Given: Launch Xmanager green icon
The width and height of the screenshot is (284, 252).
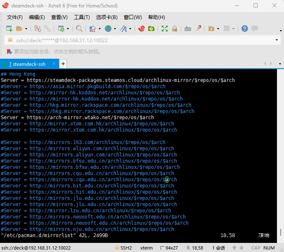Looking at the screenshot, I should 151,29.
